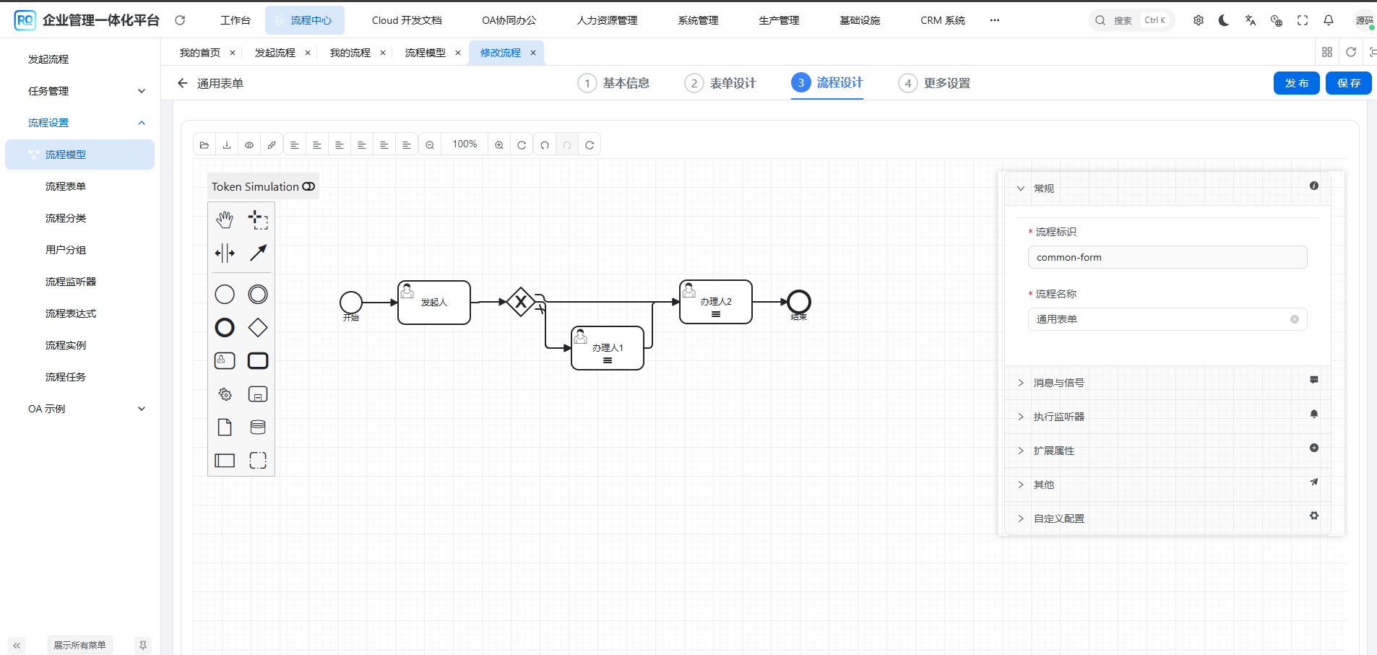Open the 系统管理 top menu
The image size is (1377, 655).
pyautogui.click(x=698, y=20)
